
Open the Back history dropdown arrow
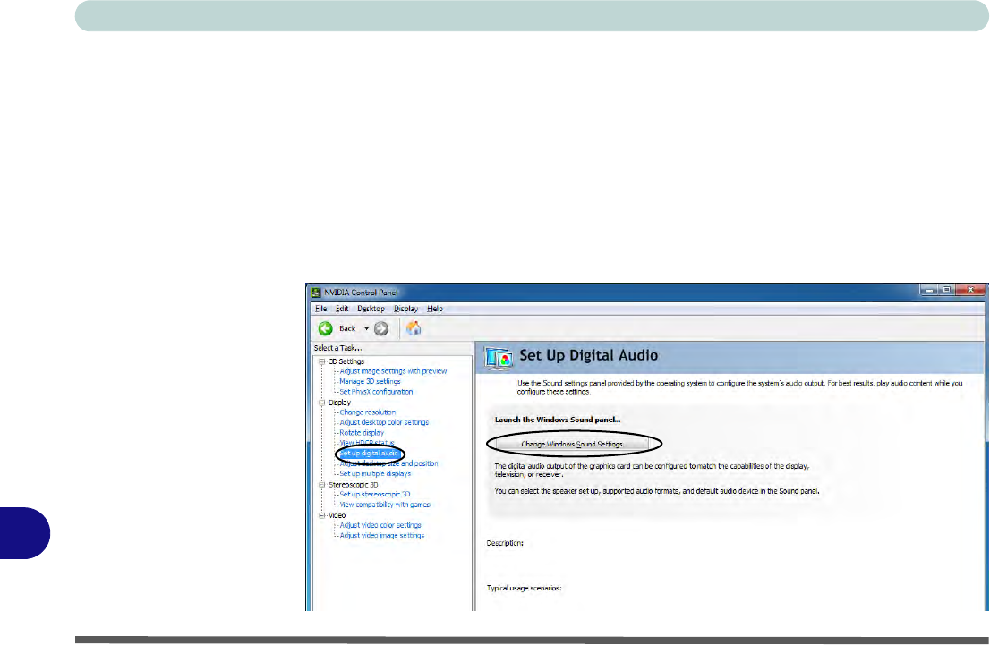(x=366, y=328)
